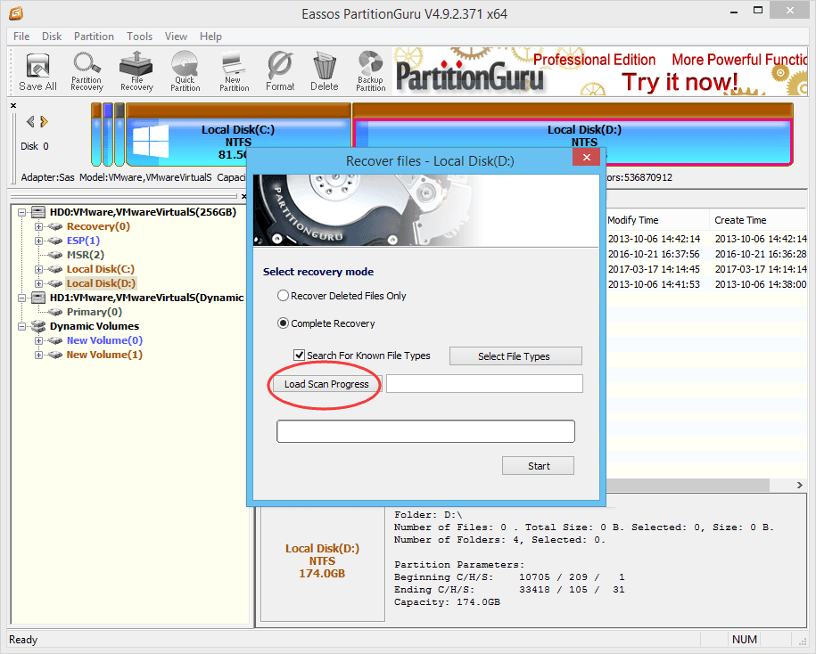
Task: Launch File Recovery from toolbar
Action: pyautogui.click(x=136, y=72)
